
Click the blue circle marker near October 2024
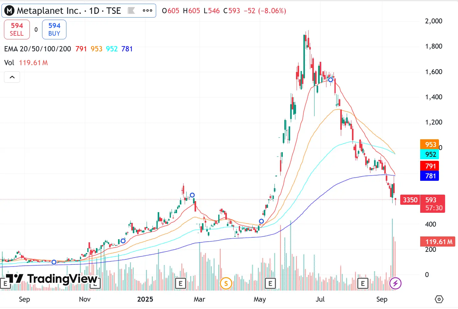(x=54, y=262)
